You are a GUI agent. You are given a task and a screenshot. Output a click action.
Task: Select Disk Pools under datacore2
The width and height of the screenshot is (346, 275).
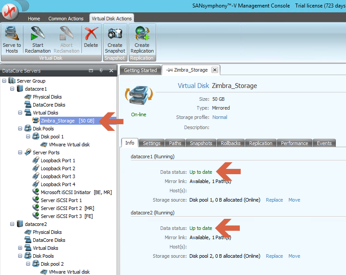tap(43, 256)
